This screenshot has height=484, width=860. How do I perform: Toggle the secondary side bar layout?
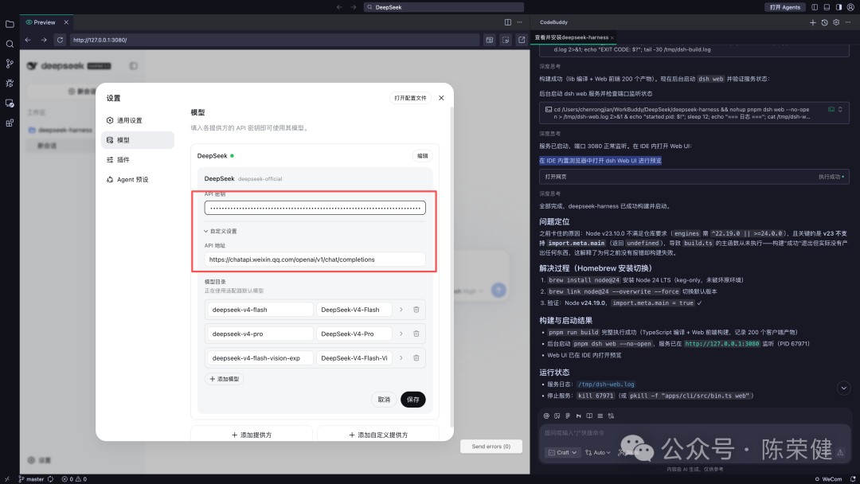point(838,7)
